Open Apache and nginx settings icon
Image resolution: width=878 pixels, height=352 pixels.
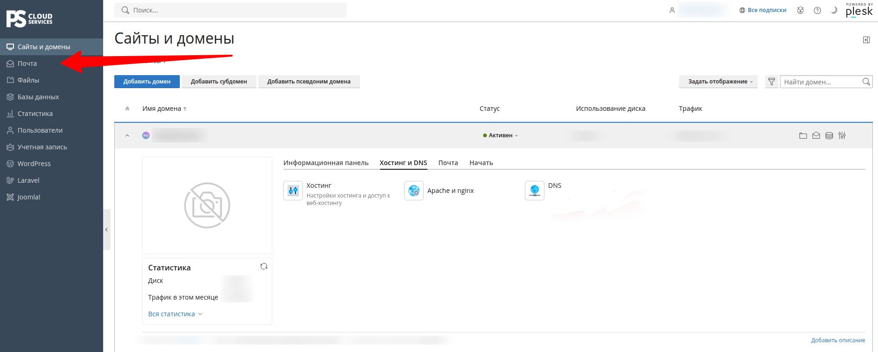pyautogui.click(x=414, y=191)
